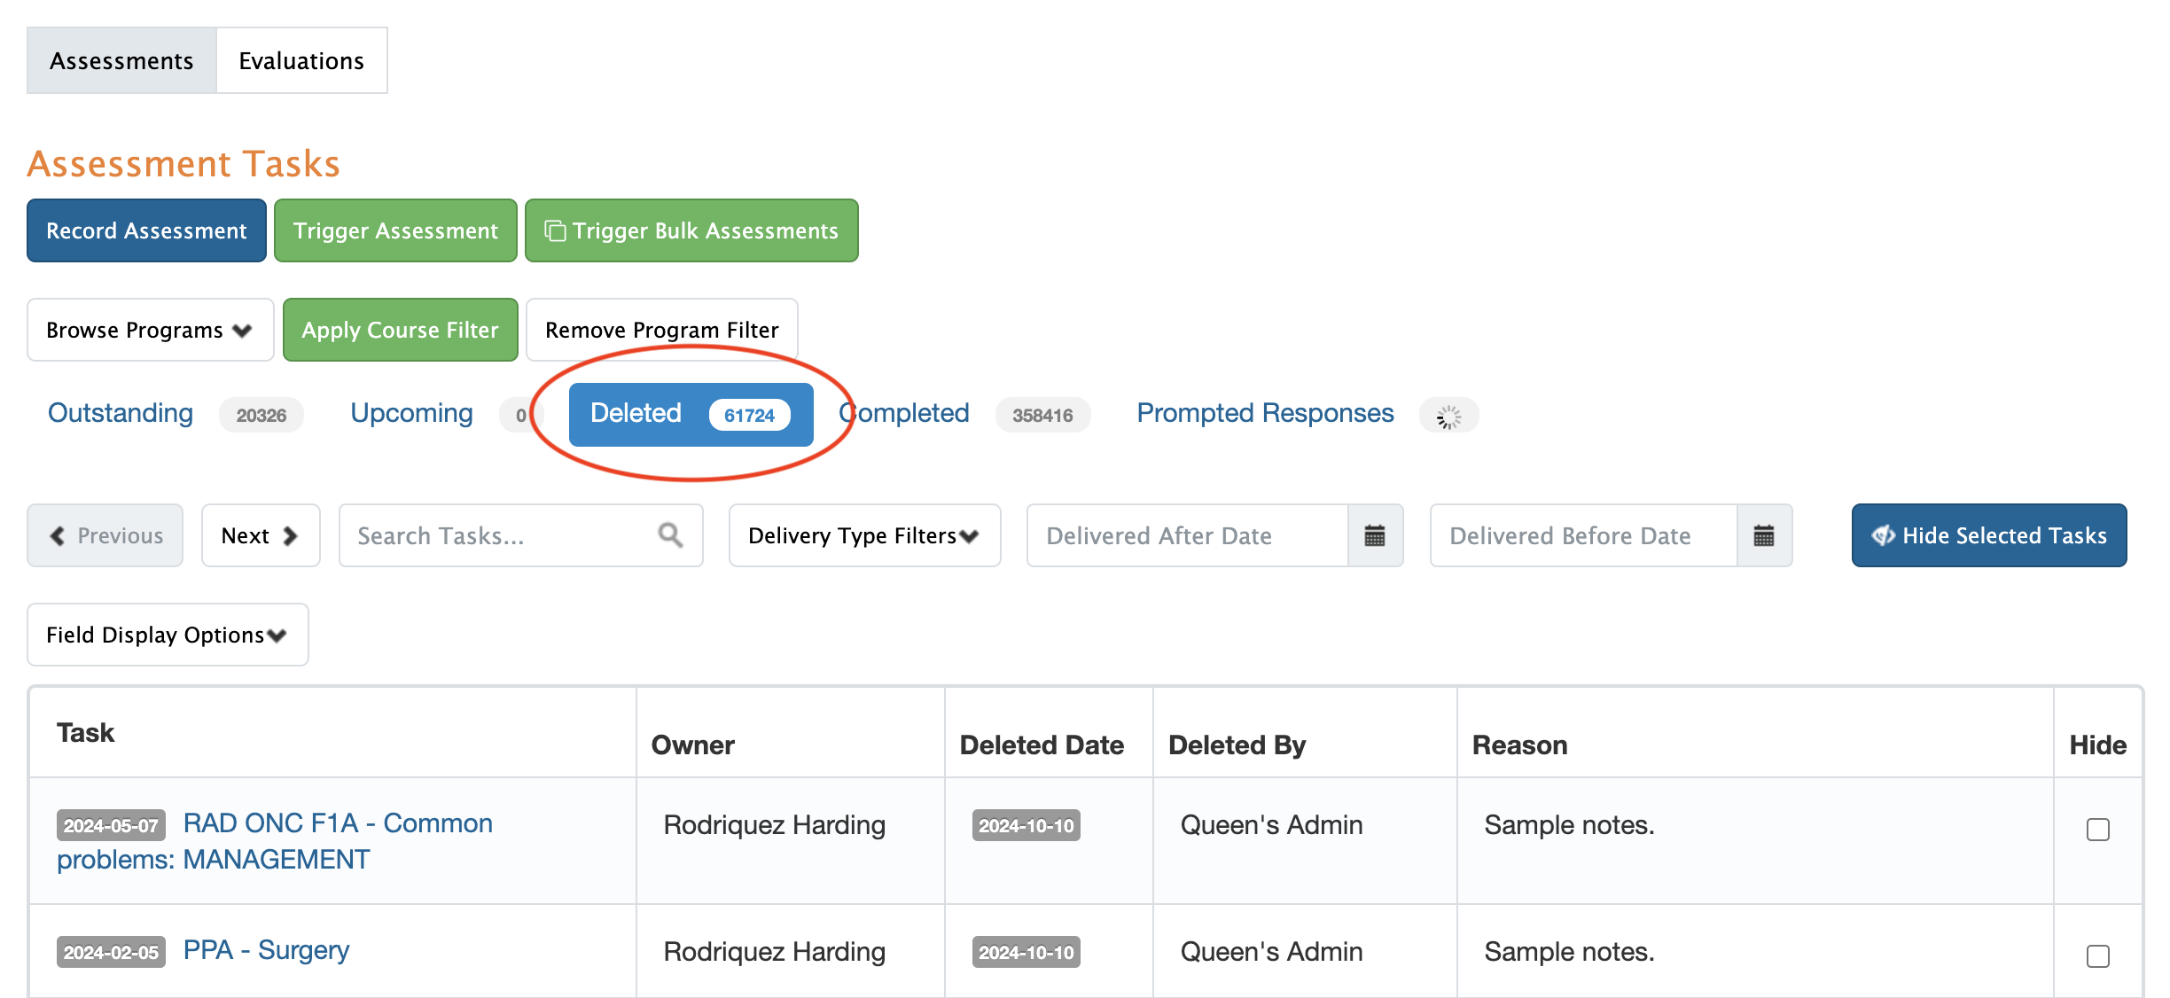Check Hide box for PPA - Surgery task

pyautogui.click(x=2097, y=956)
